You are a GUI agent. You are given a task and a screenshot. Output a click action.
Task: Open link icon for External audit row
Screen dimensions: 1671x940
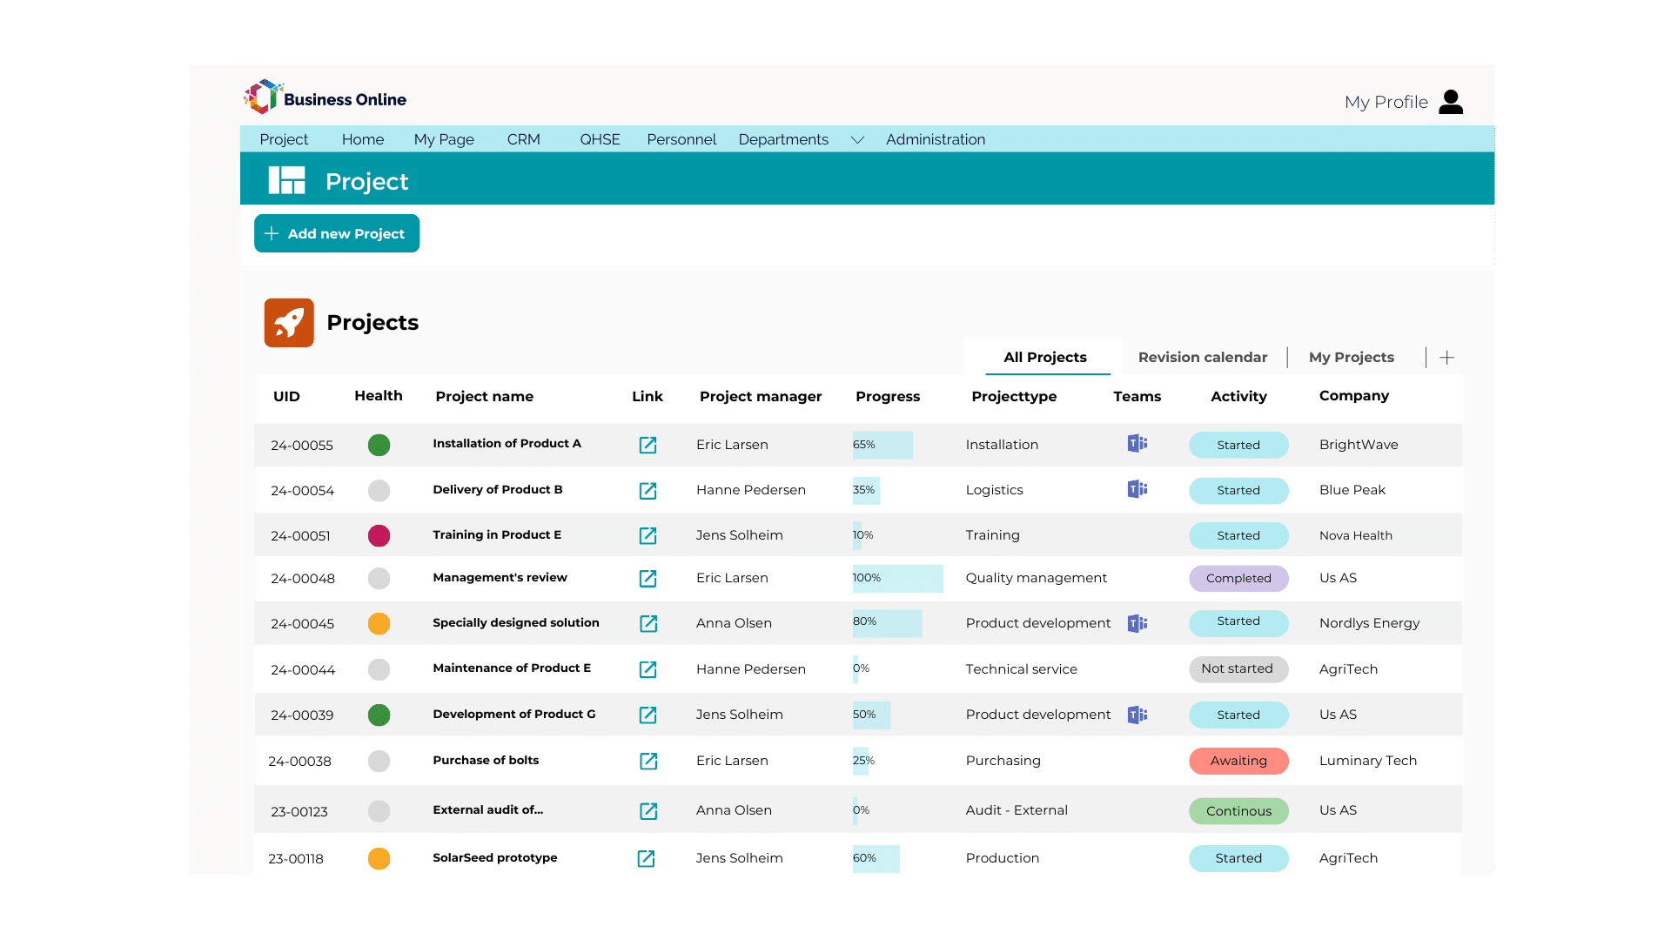click(648, 811)
